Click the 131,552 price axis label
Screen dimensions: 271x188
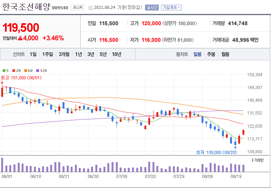tap(255, 113)
